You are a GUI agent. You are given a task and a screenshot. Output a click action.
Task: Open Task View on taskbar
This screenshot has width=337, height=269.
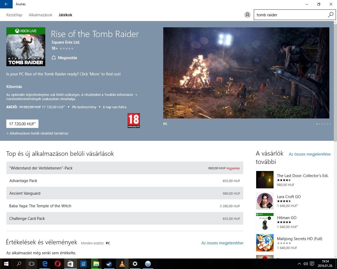[32, 264]
